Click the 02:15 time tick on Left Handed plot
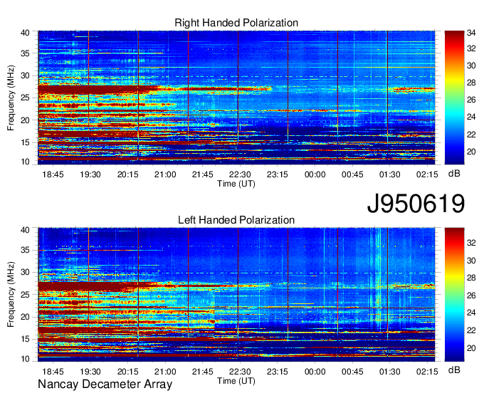The width and height of the screenshot is (484, 393). (x=427, y=372)
